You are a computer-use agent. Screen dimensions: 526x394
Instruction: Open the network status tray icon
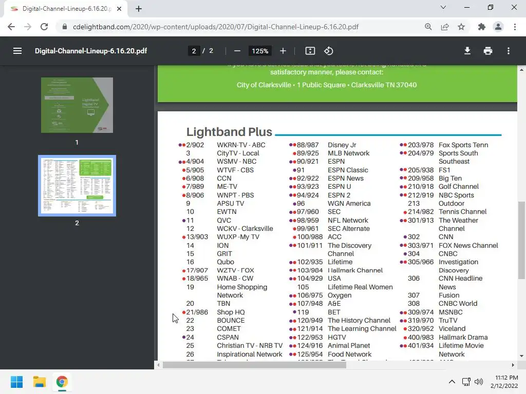(466, 382)
